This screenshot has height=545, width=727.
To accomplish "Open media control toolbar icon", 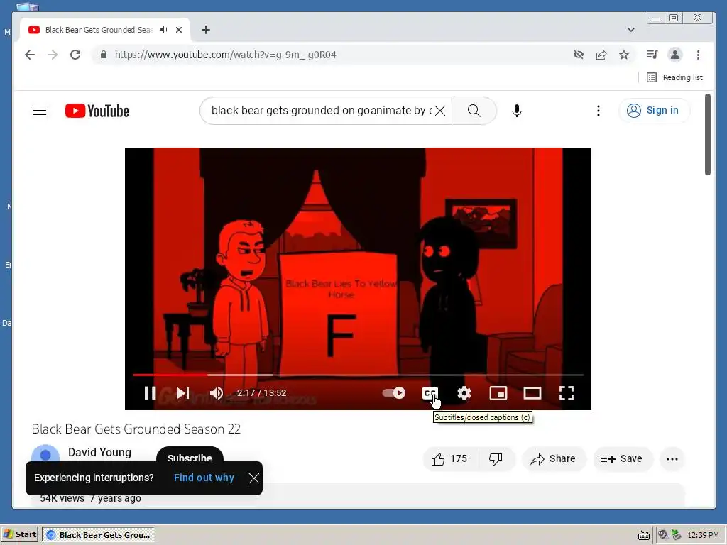I will click(652, 55).
